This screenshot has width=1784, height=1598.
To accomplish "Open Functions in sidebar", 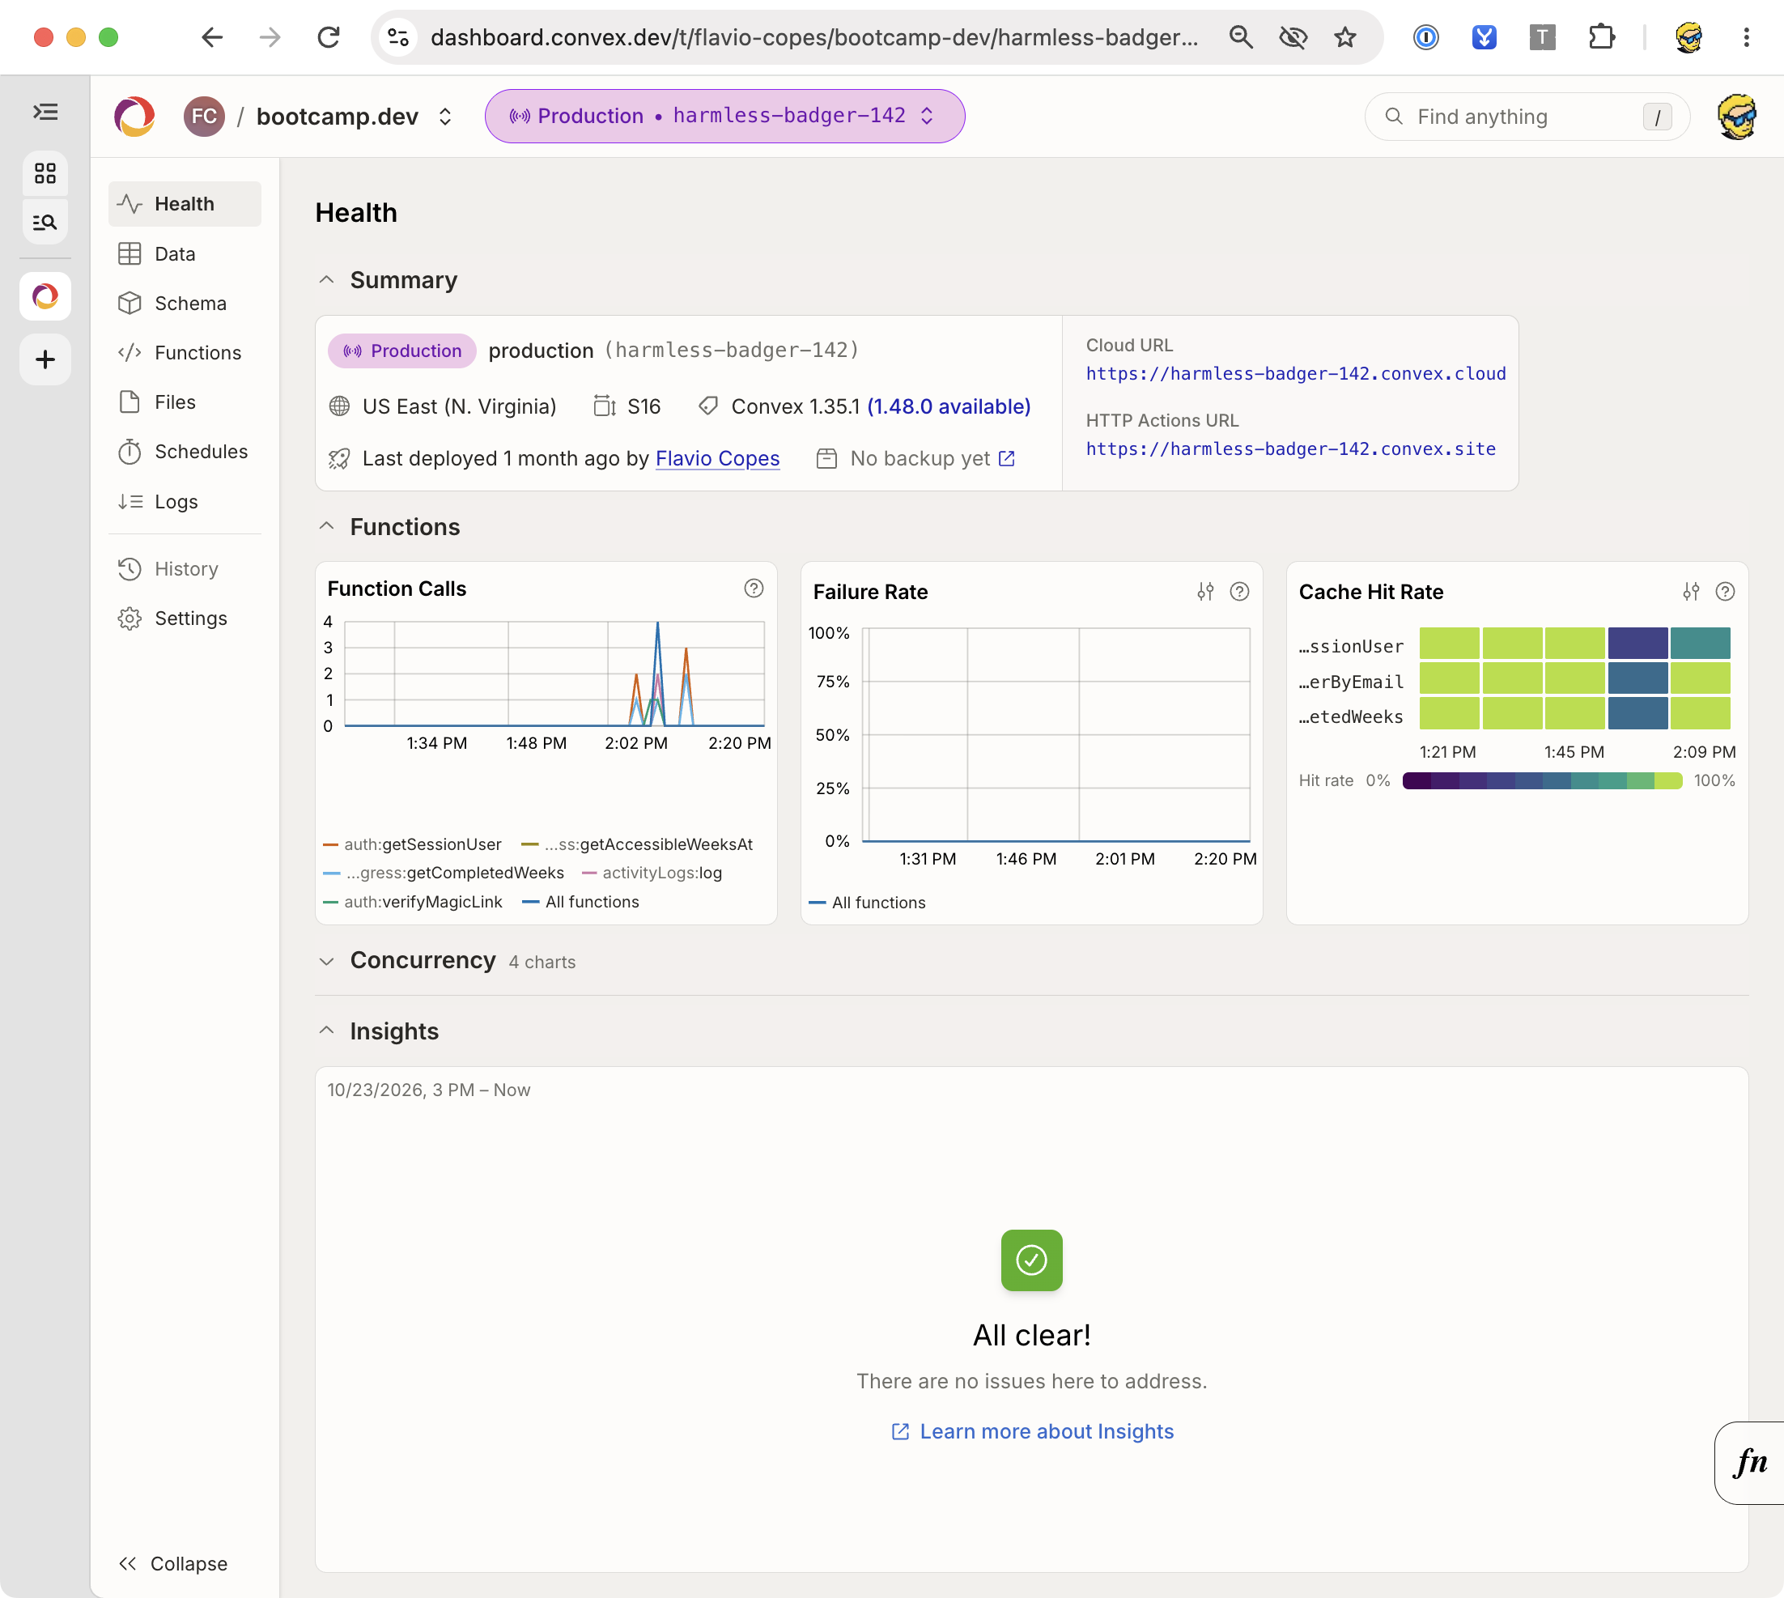I will click(x=185, y=352).
